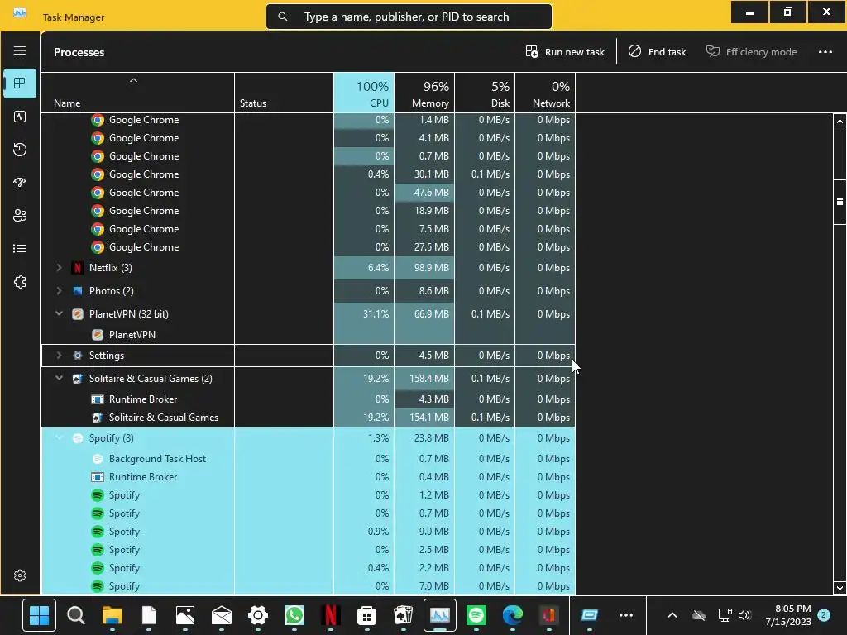The height and width of the screenshot is (635, 847).
Task: Select Runtime Broker under Solitaire
Action: (x=308, y=399)
